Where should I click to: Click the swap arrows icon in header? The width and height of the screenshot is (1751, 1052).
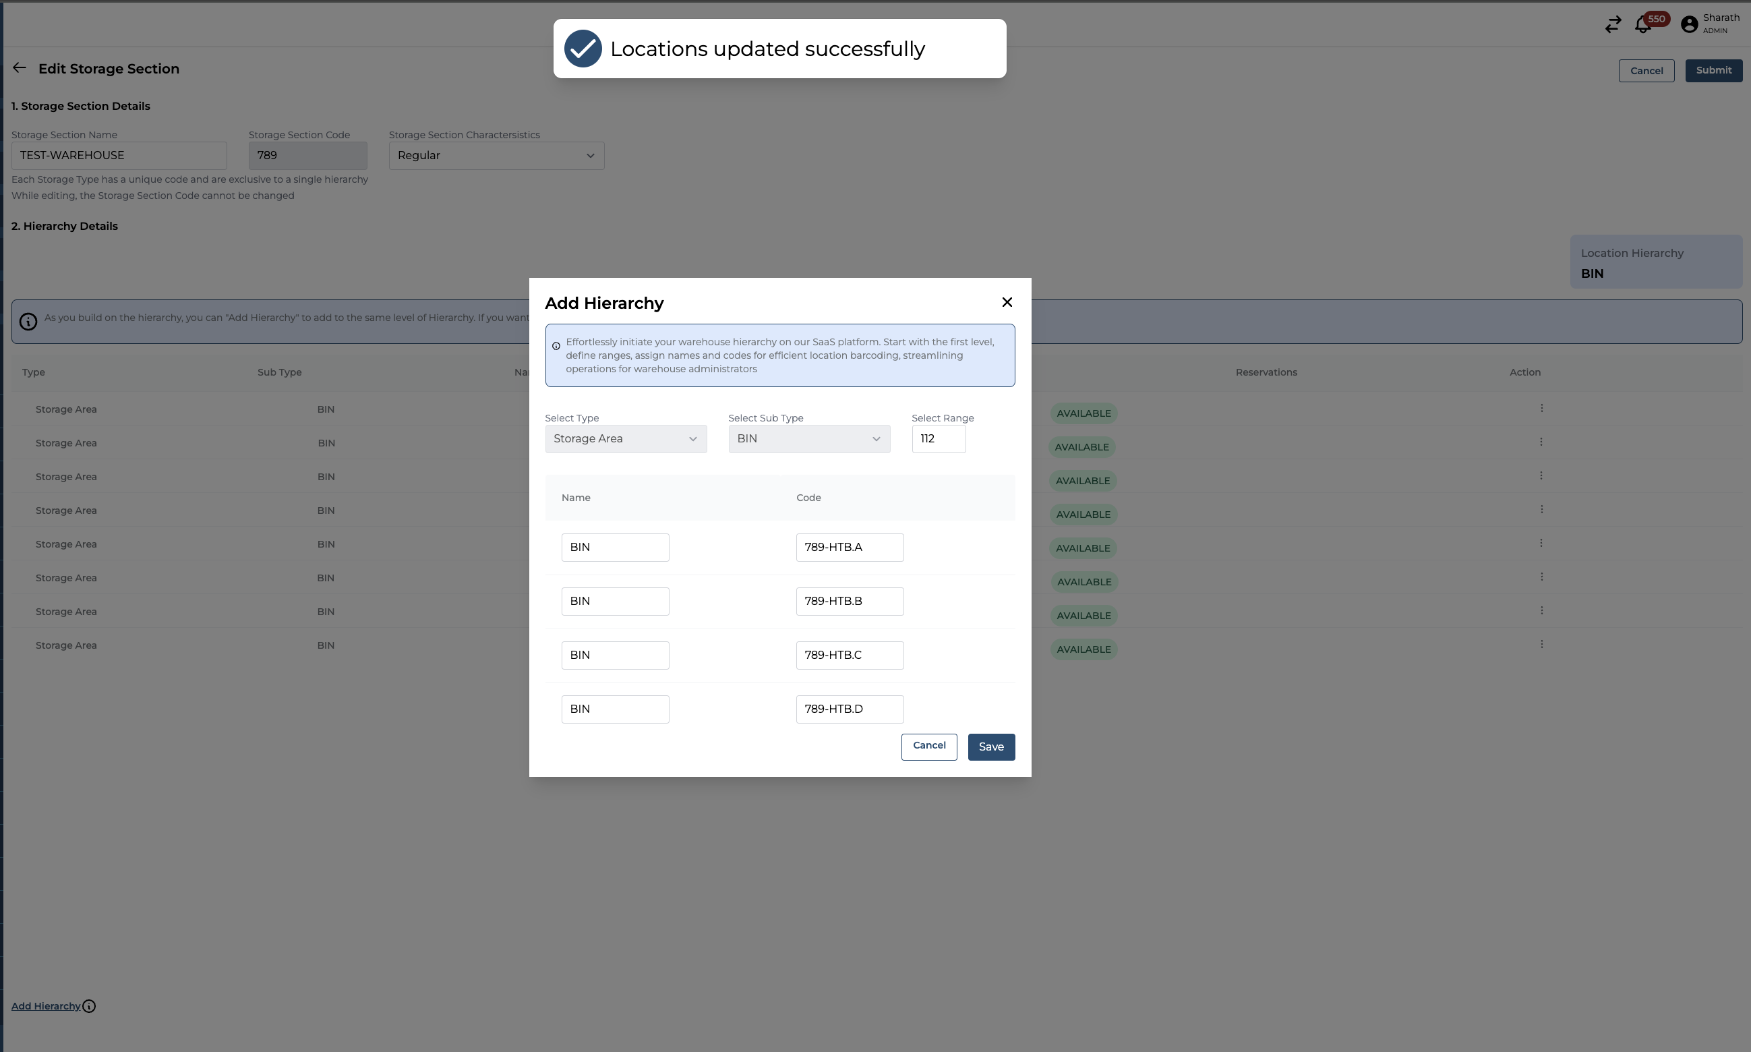1613,25
